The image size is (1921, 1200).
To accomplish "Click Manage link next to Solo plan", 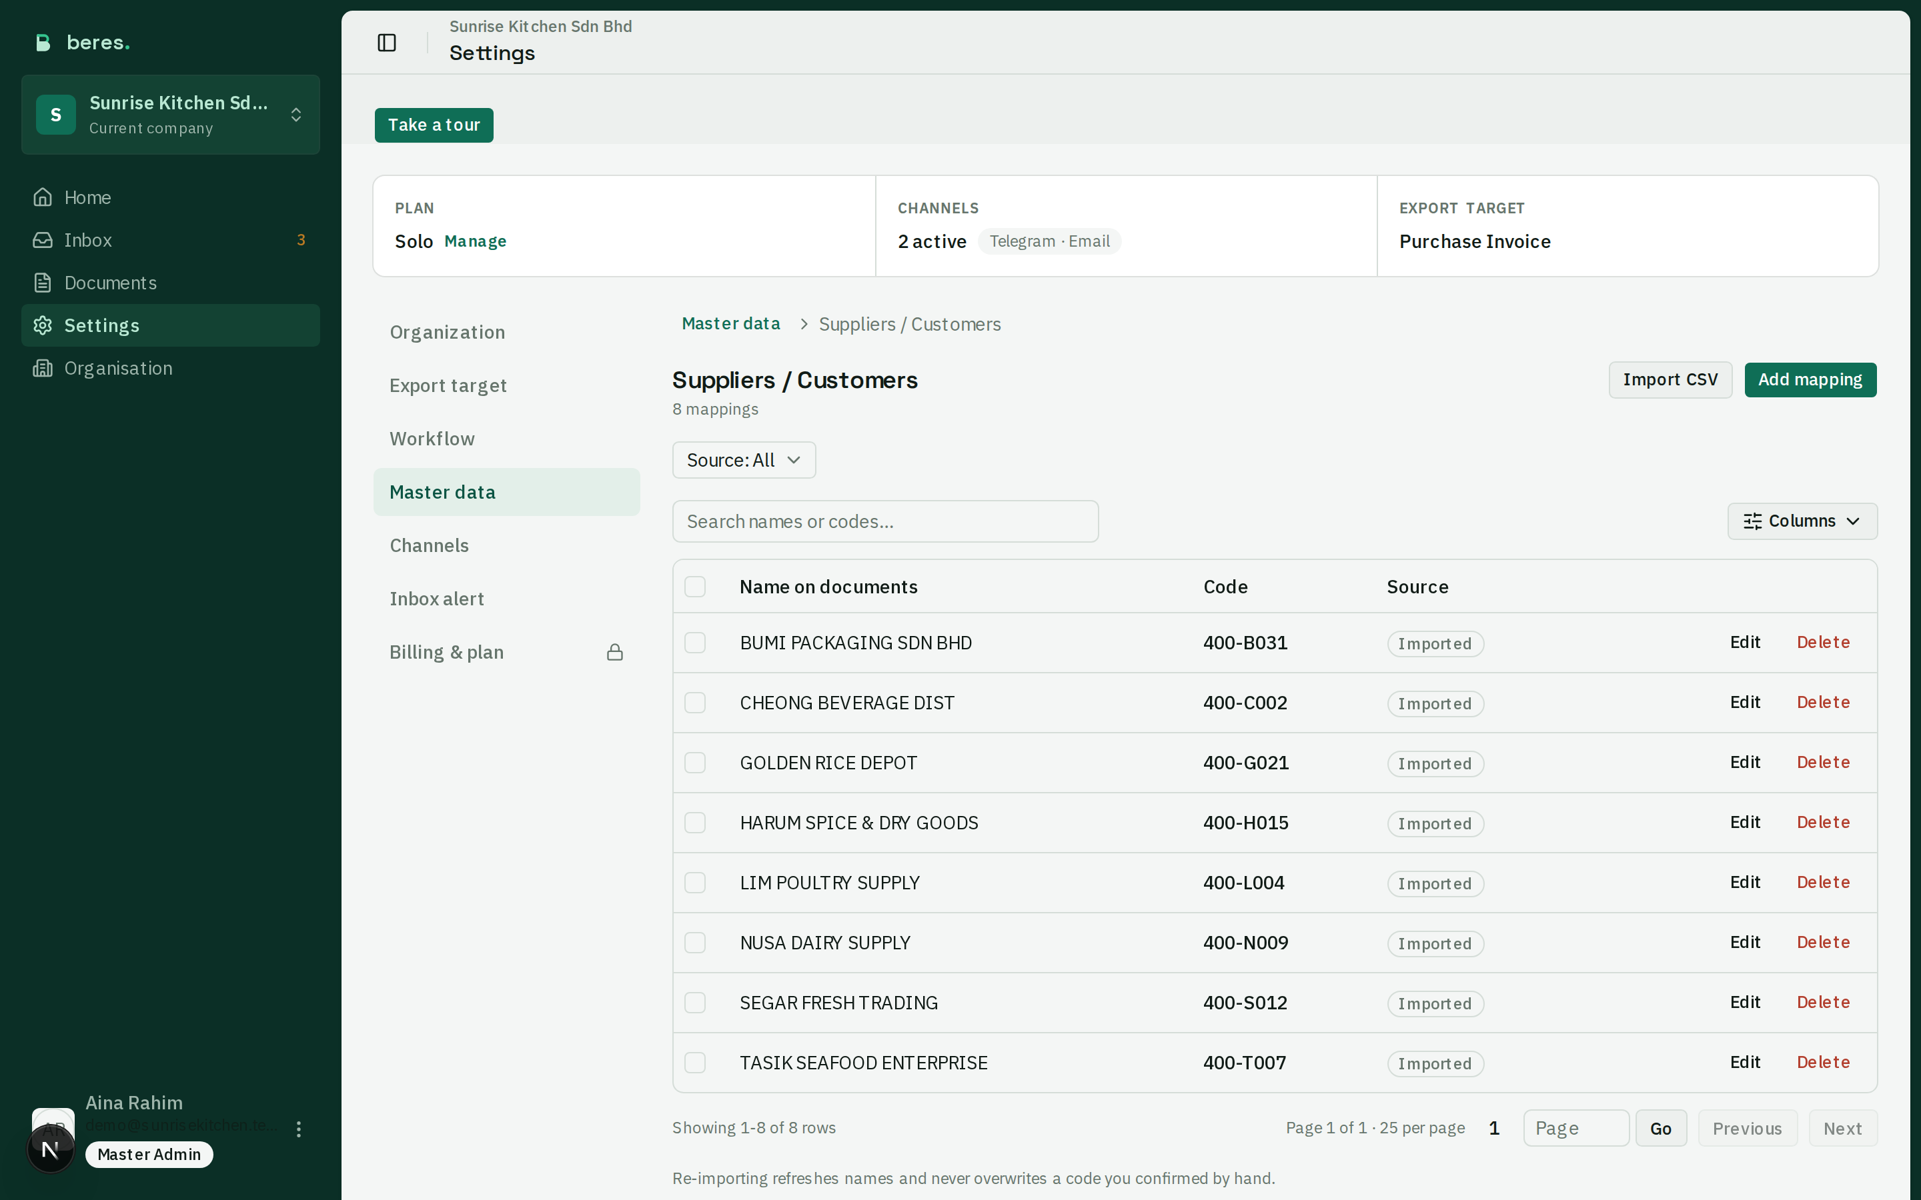I will coord(475,241).
